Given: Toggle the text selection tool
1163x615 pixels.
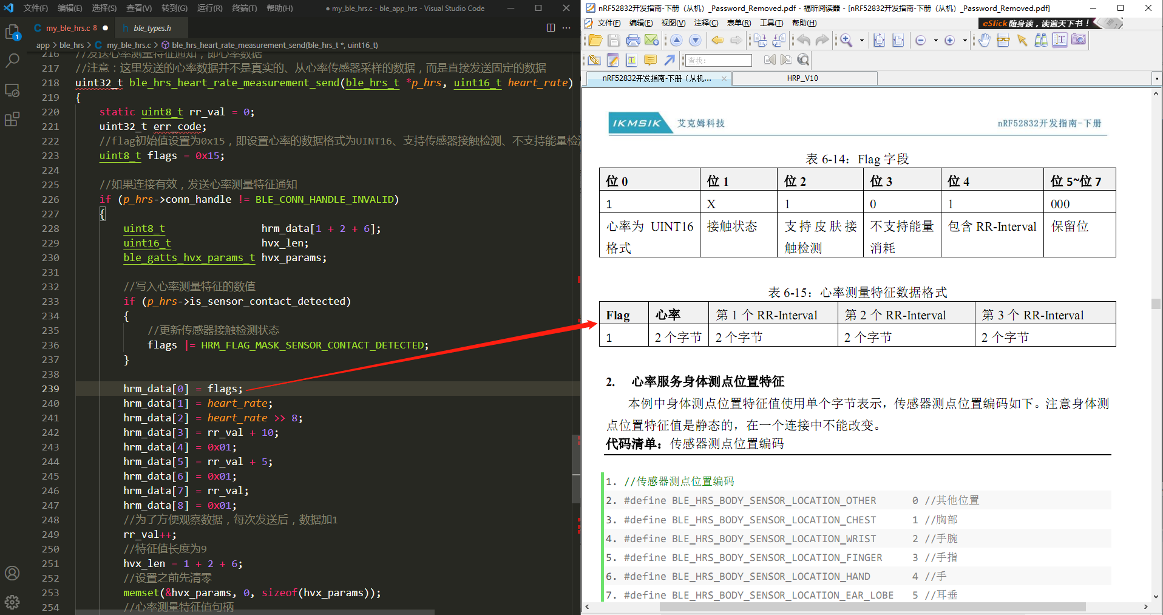Looking at the screenshot, I should (x=1060, y=40).
